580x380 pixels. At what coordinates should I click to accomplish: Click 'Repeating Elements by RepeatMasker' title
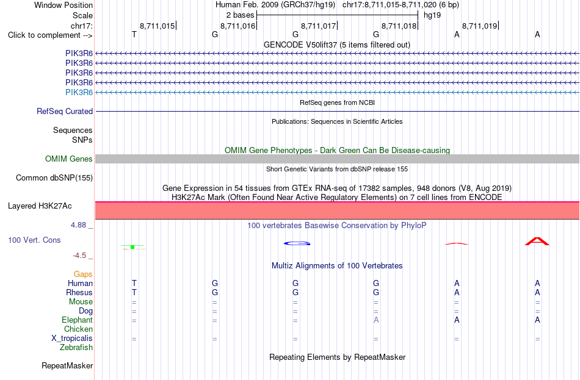click(337, 357)
